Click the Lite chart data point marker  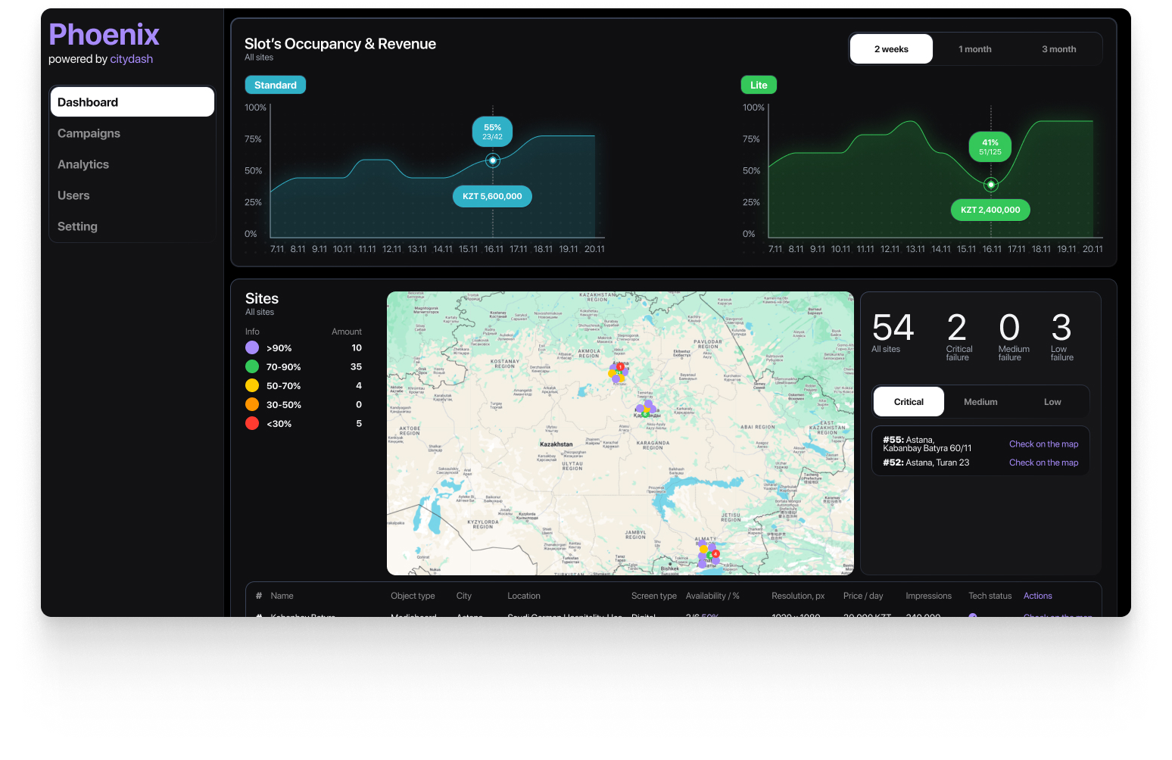pos(990,185)
